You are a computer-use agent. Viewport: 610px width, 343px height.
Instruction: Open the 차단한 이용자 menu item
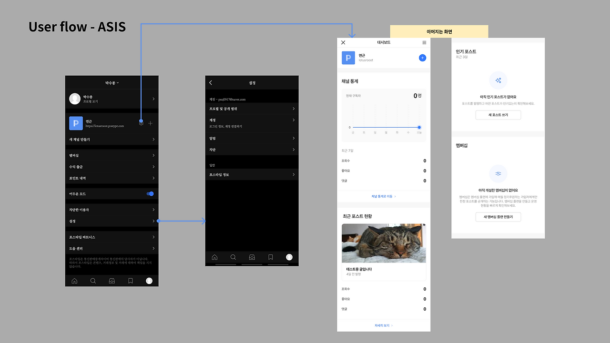[x=112, y=210]
